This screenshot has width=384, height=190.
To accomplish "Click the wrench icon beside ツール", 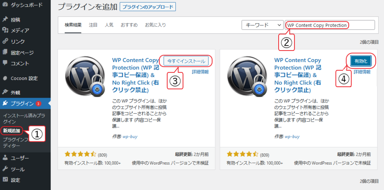I will (x=5, y=169).
